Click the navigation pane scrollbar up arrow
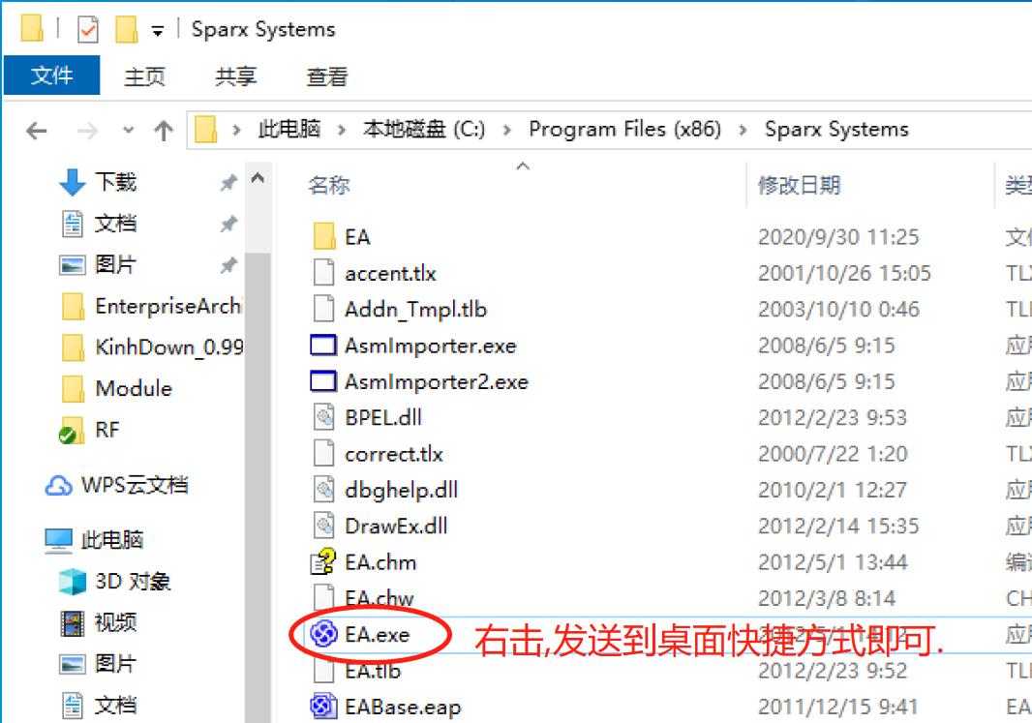The height and width of the screenshot is (723, 1032). pyautogui.click(x=258, y=178)
